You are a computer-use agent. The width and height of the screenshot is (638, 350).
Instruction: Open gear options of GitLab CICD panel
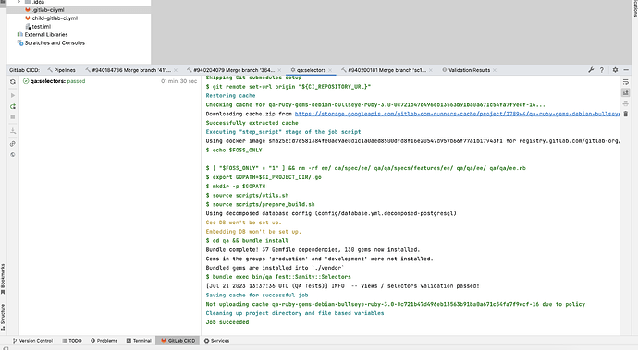coord(615,70)
